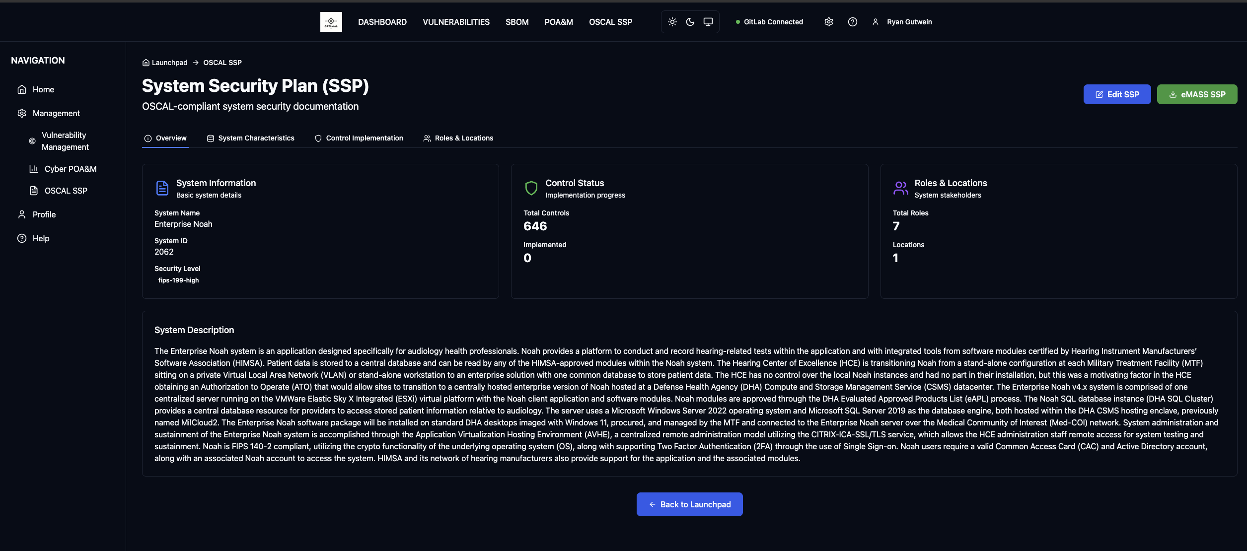
Task: Click the GitLab Connected status indicator
Action: pos(769,22)
